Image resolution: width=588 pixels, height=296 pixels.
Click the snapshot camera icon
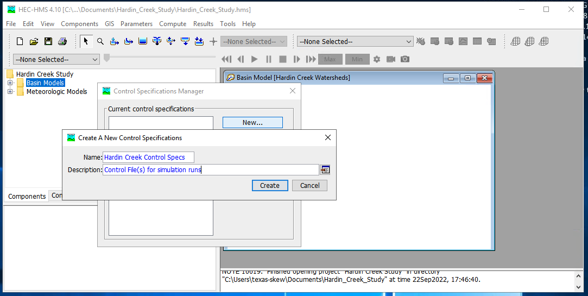[x=405, y=59]
